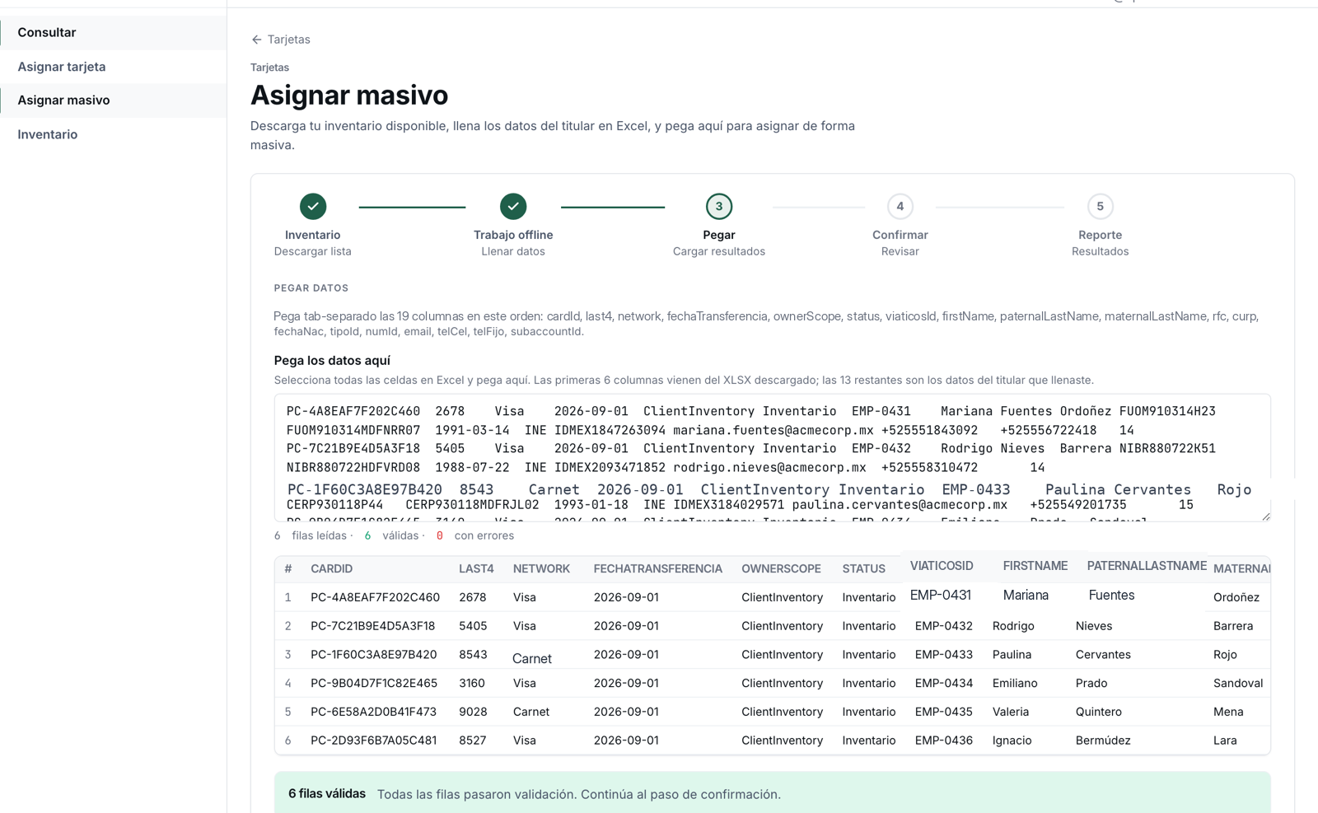Open Asignar tarjeta in the sidebar
This screenshot has height=813, width=1318.
click(114, 67)
